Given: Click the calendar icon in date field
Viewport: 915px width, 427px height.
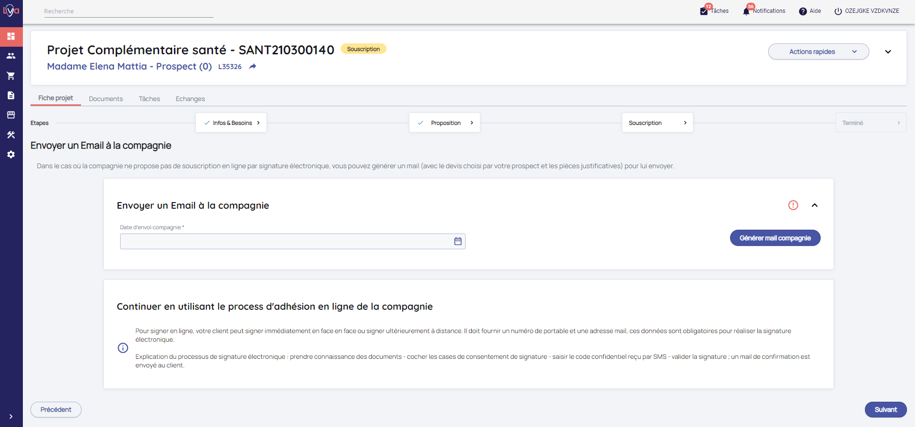Looking at the screenshot, I should [x=457, y=242].
